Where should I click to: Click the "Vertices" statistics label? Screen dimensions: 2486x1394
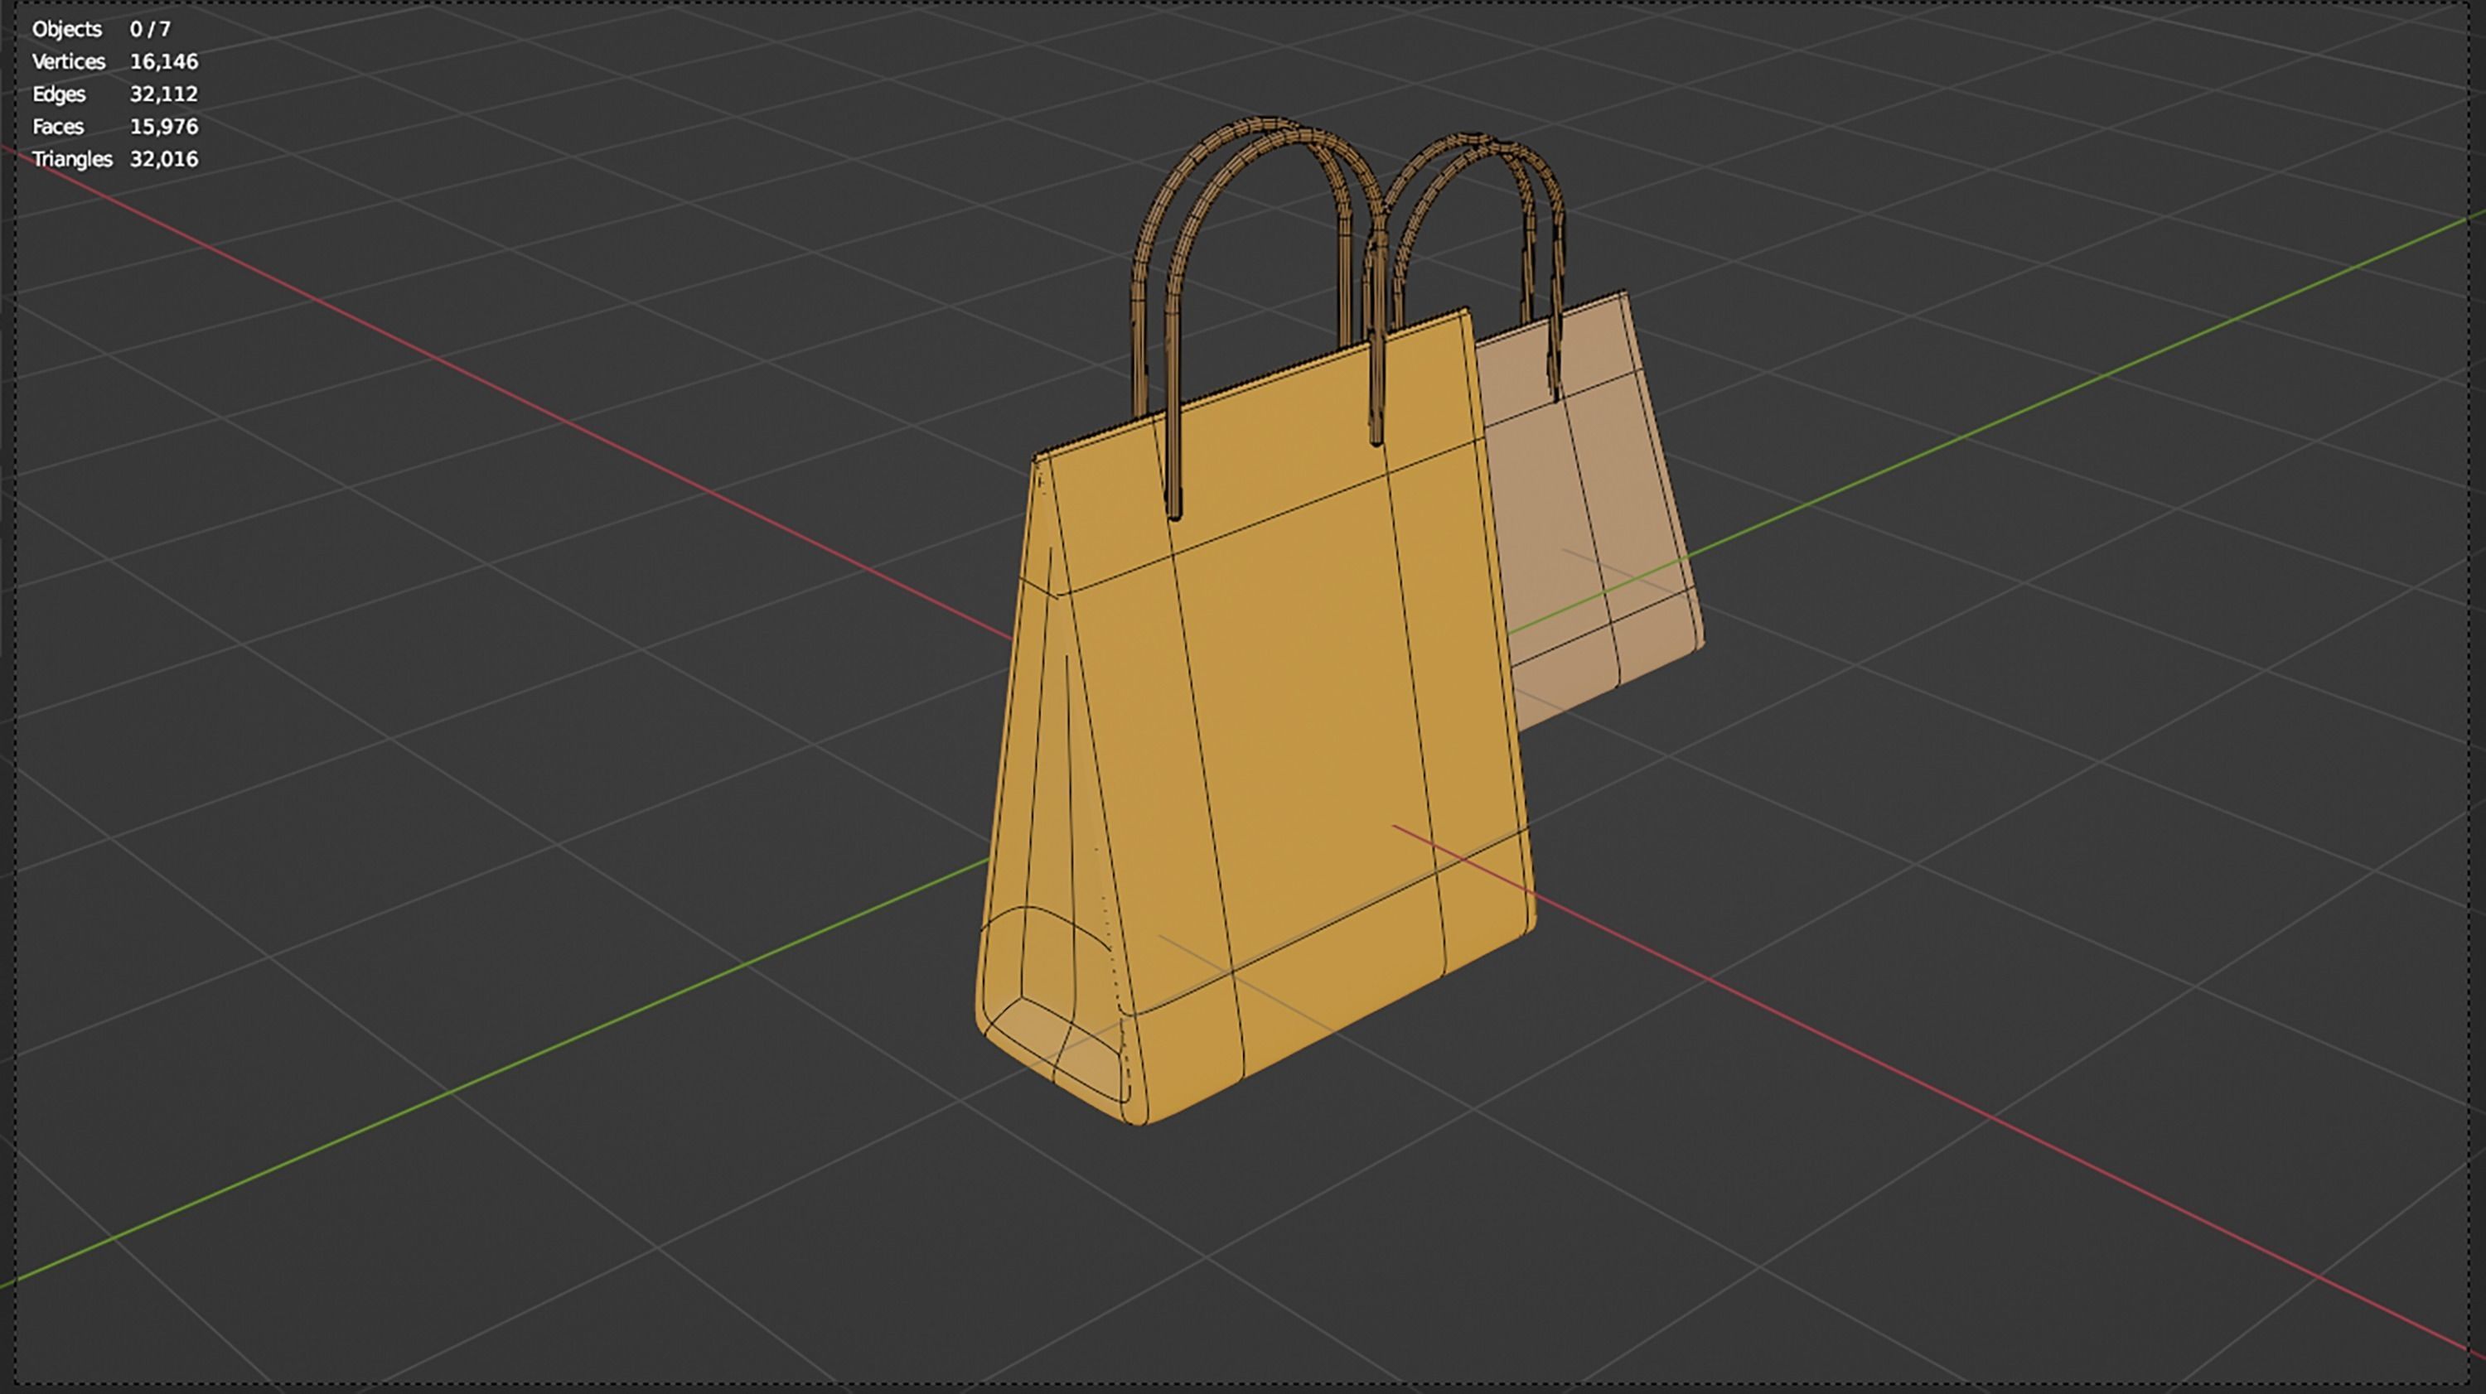[x=69, y=62]
